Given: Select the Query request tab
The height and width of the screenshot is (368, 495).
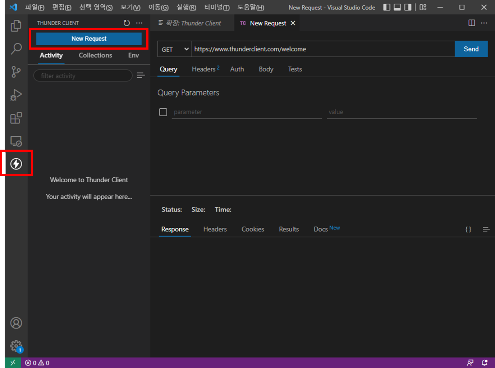Looking at the screenshot, I should (168, 69).
